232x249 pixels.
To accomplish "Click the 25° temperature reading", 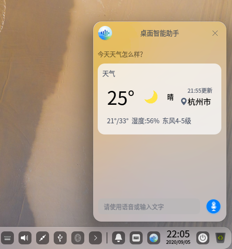I will pos(121,98).
